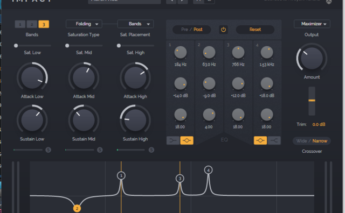This screenshot has height=213, width=345.
Task: Solo the mid band with its S button
Action: pyautogui.click(x=100, y=150)
